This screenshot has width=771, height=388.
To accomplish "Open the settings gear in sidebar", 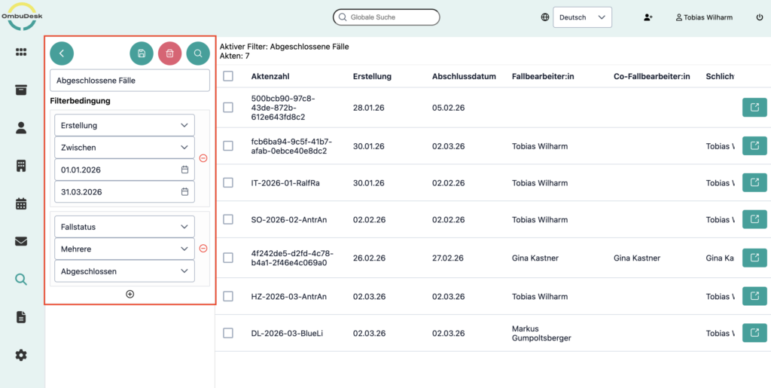I will pyautogui.click(x=21, y=355).
